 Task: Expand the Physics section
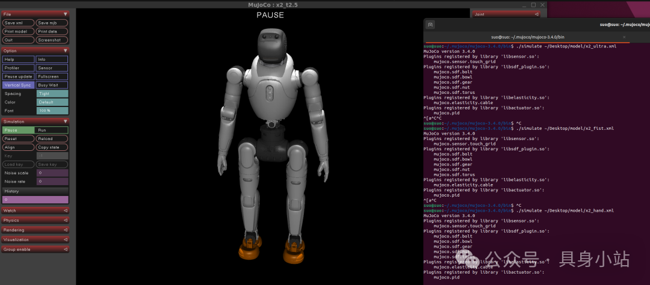pos(36,221)
